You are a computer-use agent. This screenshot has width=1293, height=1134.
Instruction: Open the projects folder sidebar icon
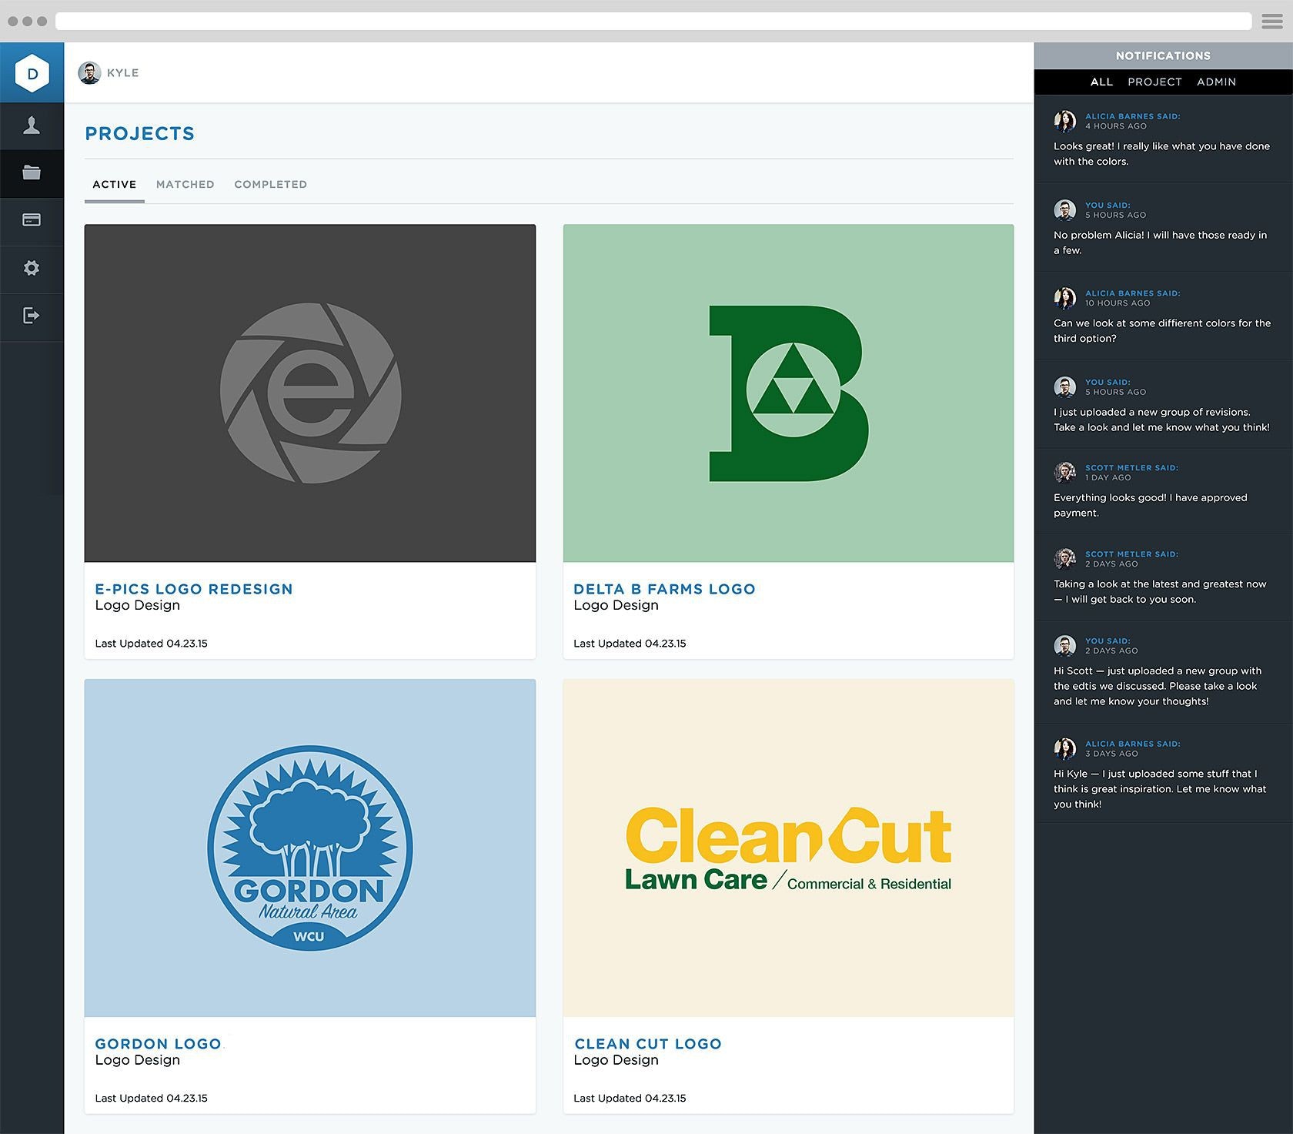tap(32, 173)
